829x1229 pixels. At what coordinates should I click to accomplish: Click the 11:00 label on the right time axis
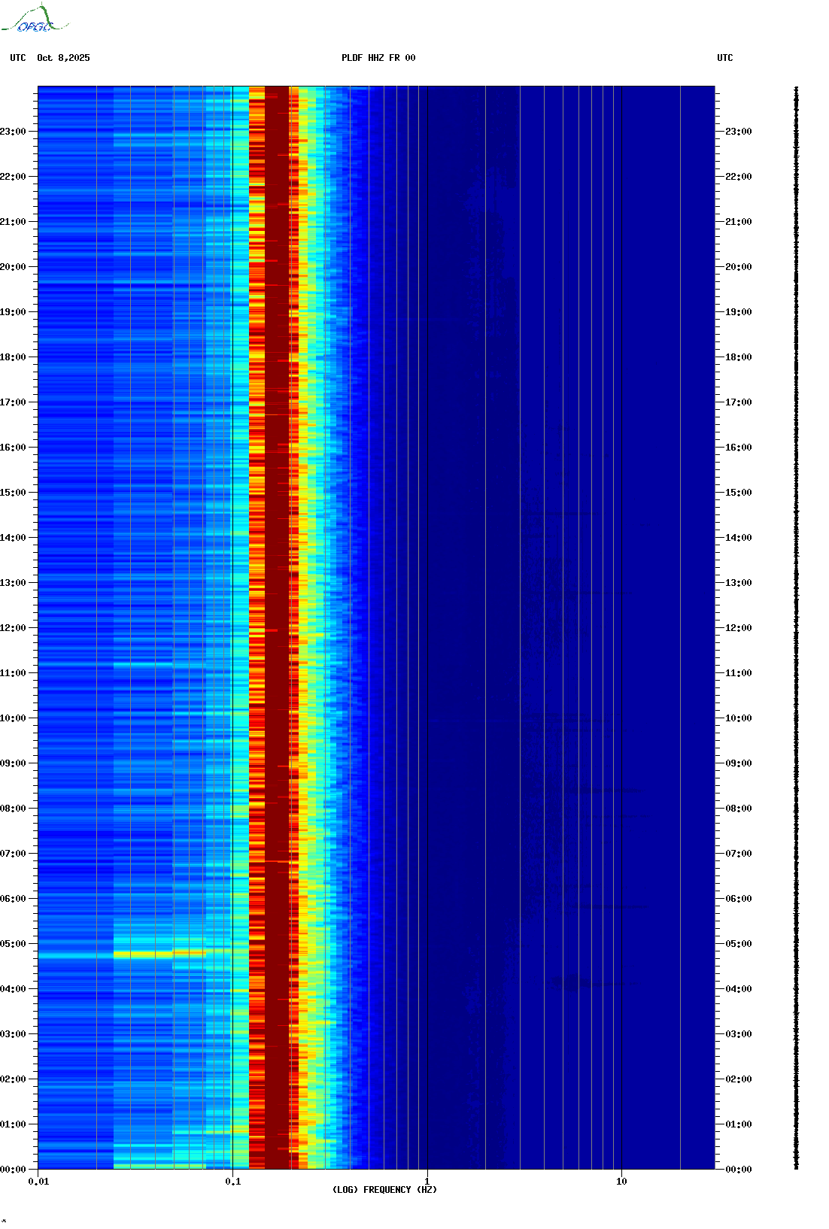pos(739,673)
